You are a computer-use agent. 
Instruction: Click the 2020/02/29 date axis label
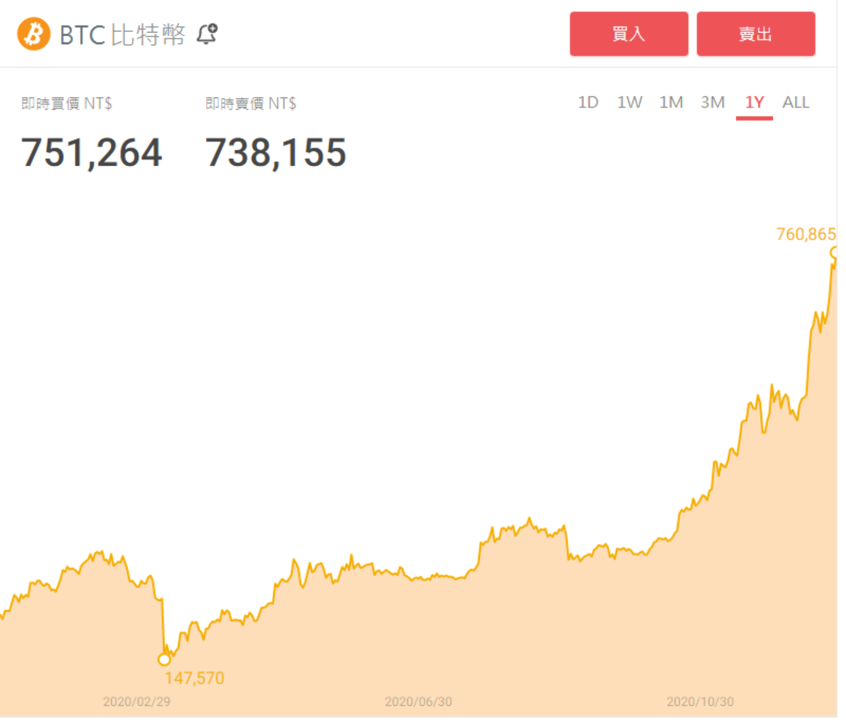[x=137, y=702]
